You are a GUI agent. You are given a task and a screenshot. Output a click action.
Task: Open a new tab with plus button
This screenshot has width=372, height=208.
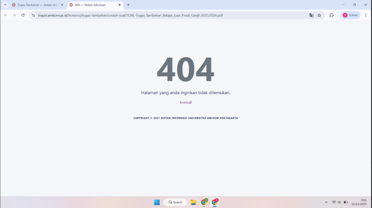click(x=128, y=5)
